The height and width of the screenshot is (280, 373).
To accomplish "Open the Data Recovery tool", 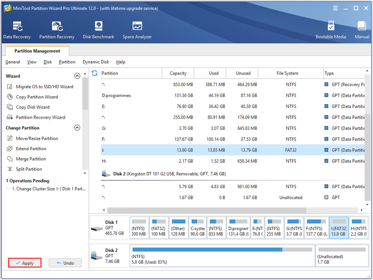I will pyautogui.click(x=17, y=30).
